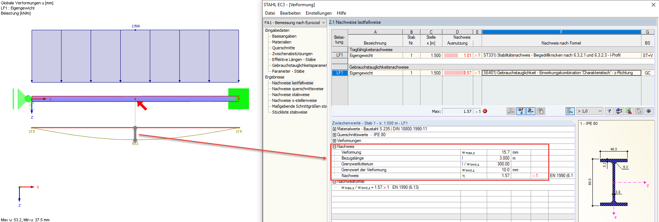Click the green support on beam right end

pyautogui.click(x=238, y=99)
